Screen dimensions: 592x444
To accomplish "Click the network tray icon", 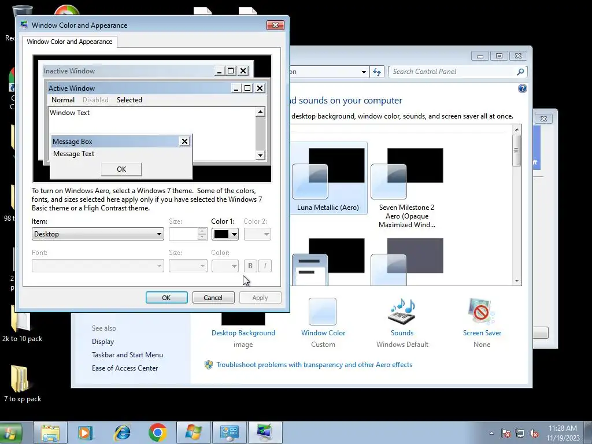I will click(x=520, y=433).
